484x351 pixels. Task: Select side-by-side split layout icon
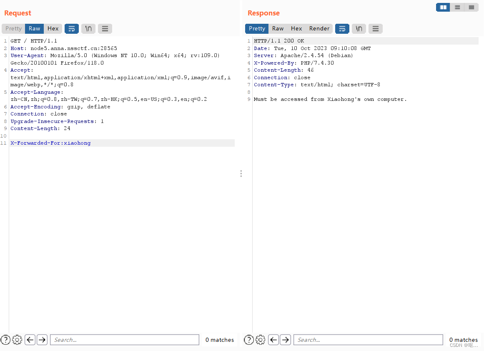click(443, 7)
